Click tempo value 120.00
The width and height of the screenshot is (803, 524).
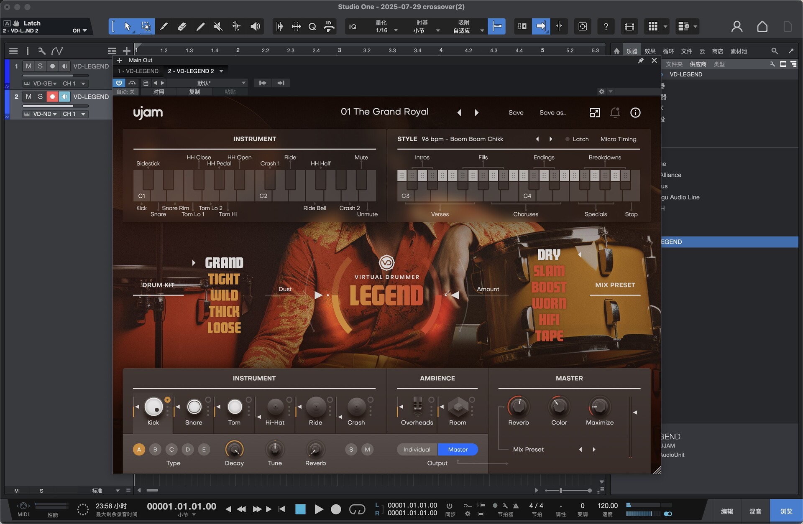[607, 506]
